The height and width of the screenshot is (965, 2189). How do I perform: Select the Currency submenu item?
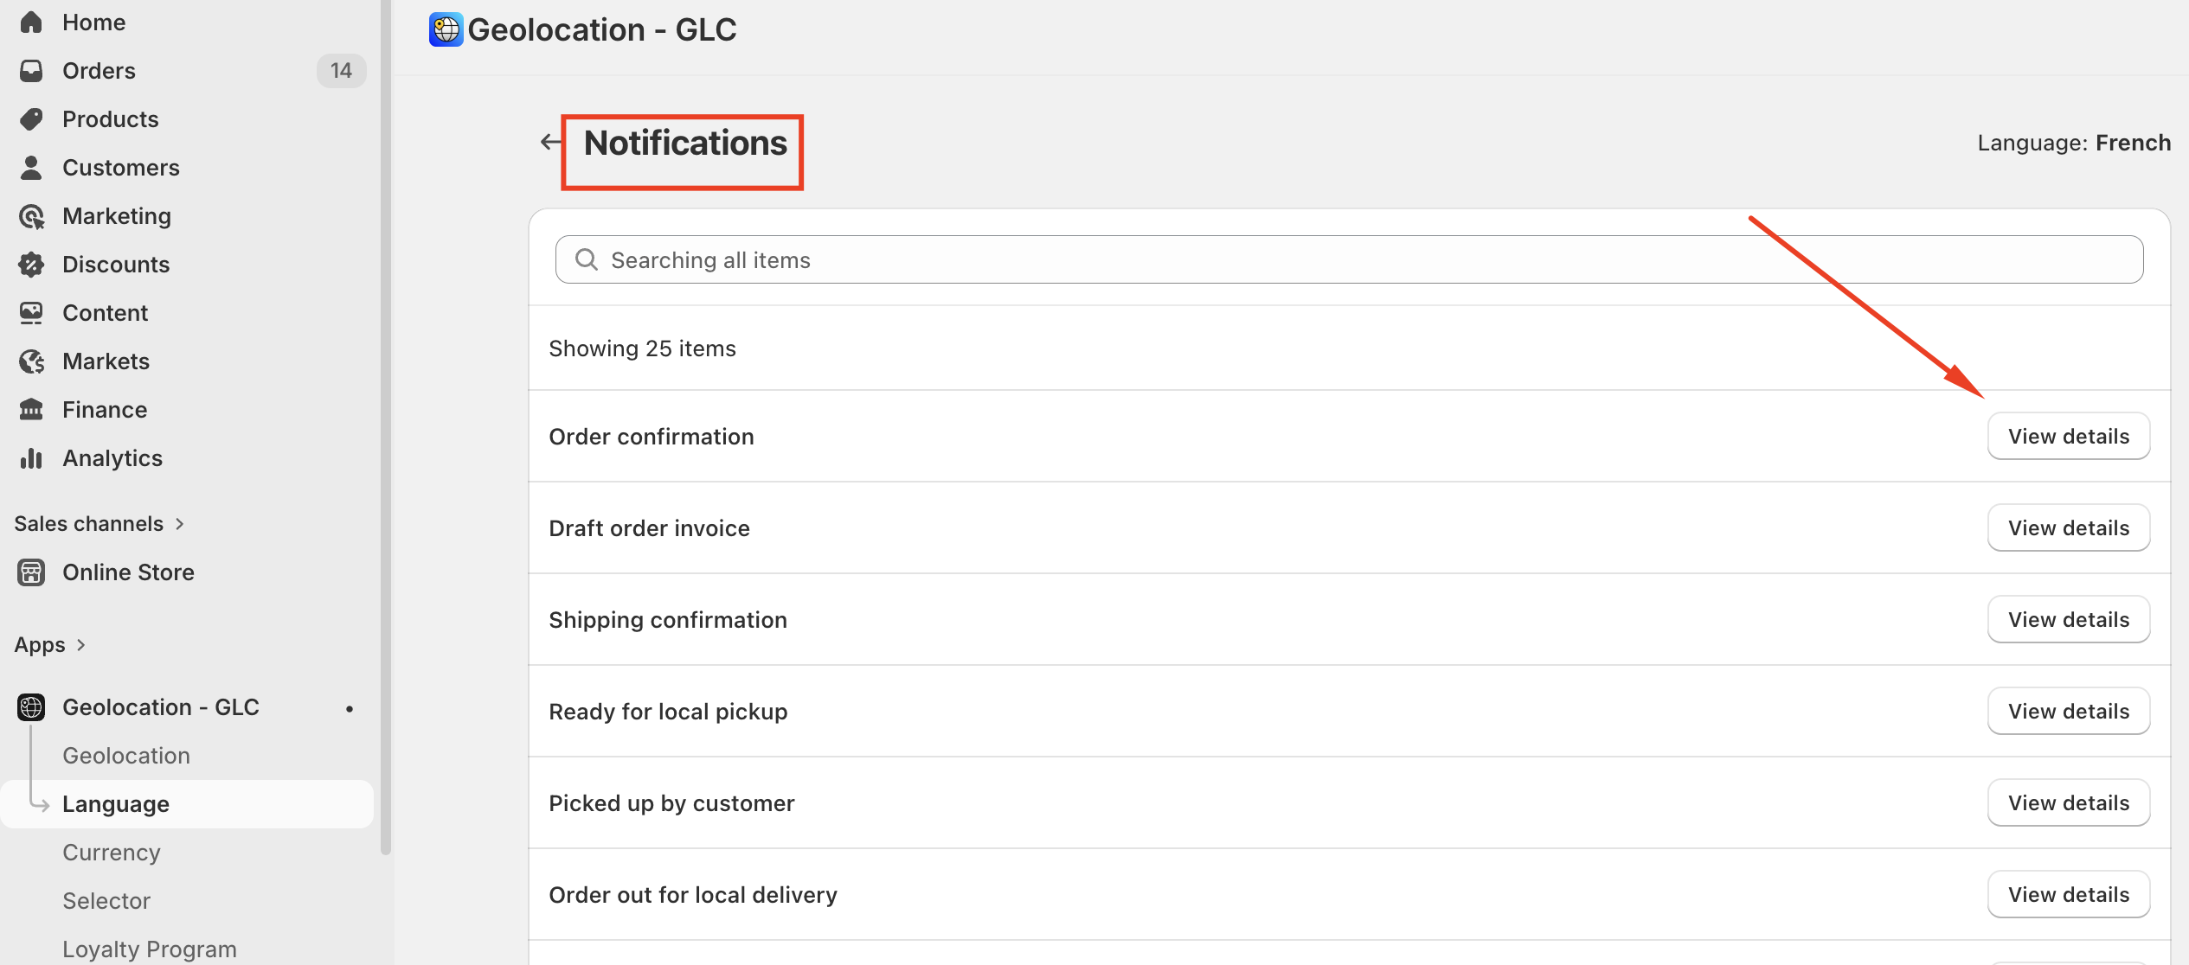(112, 853)
